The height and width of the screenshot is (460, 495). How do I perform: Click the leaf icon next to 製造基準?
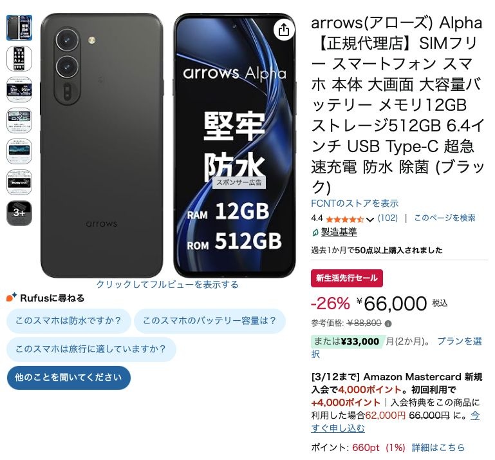pyautogui.click(x=315, y=233)
